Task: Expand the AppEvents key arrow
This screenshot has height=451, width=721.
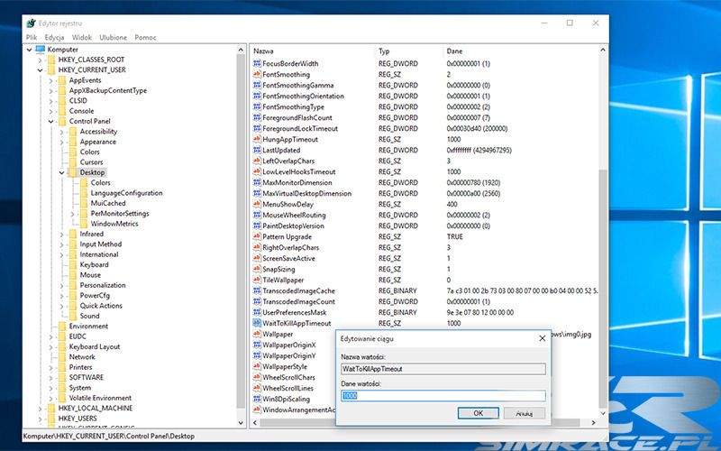Action: pyautogui.click(x=50, y=80)
